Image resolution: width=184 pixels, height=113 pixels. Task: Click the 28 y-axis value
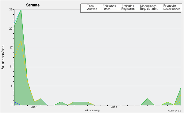[x=11, y=9]
